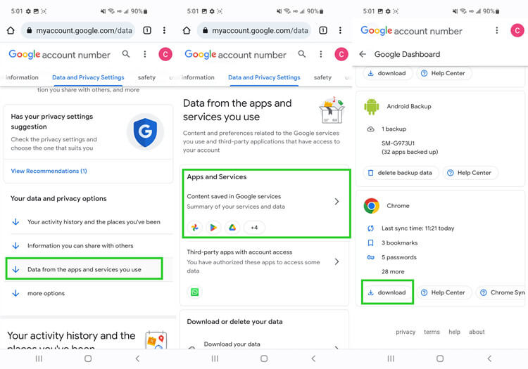Expand Third-party apps with account access chevron

click(x=337, y=261)
